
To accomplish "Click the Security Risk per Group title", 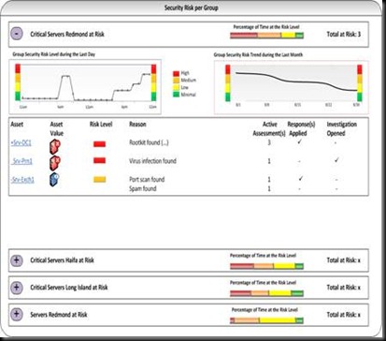I will [191, 7].
